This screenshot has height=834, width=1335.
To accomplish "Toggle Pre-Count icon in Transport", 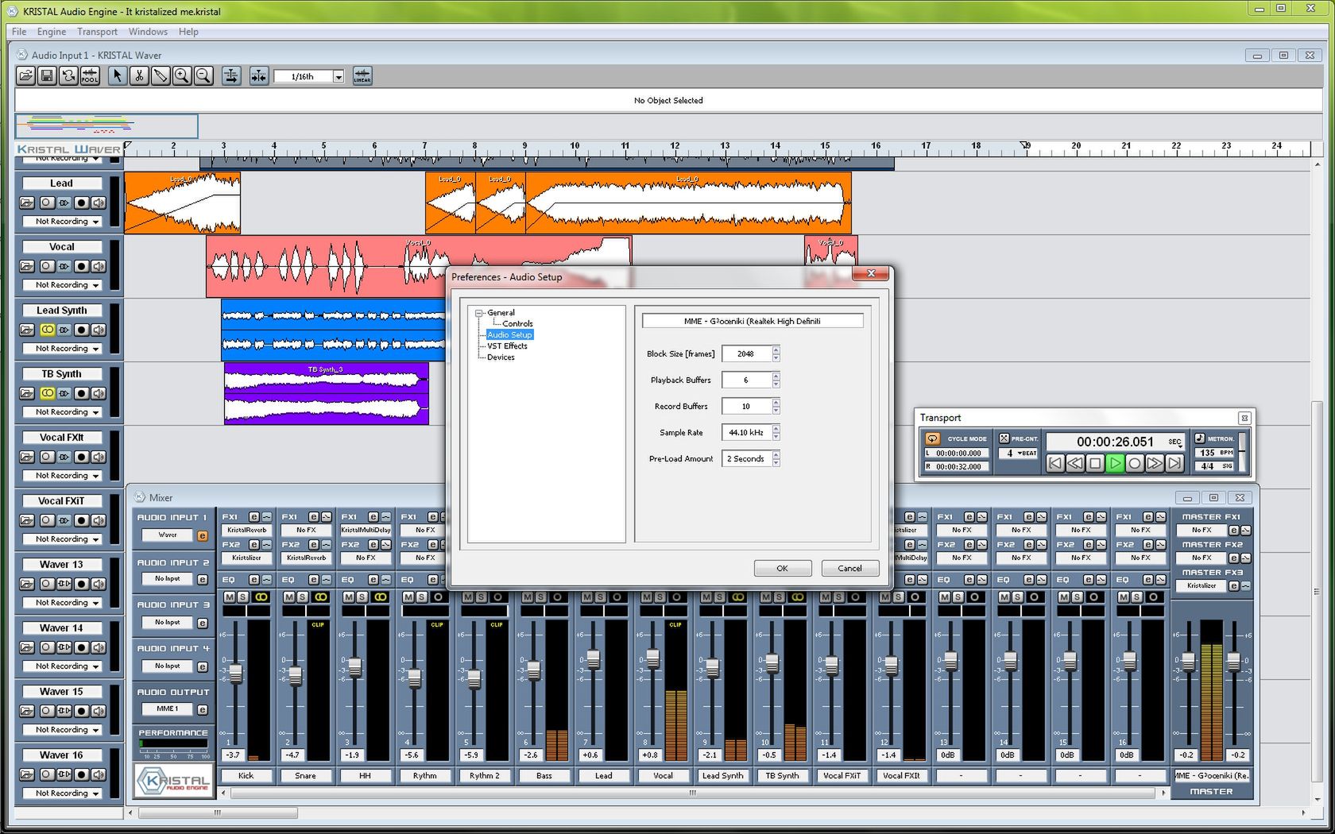I will 1004,438.
